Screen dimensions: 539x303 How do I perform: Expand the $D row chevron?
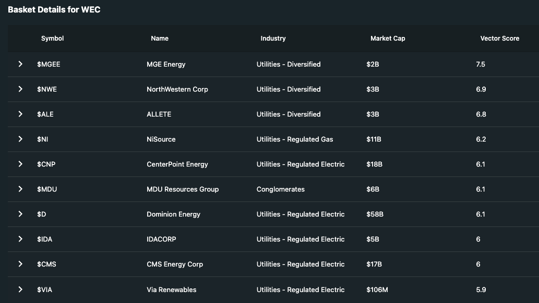20,214
